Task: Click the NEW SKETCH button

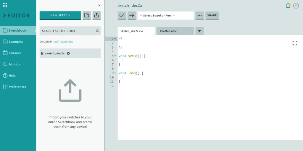Action: pyautogui.click(x=60, y=15)
